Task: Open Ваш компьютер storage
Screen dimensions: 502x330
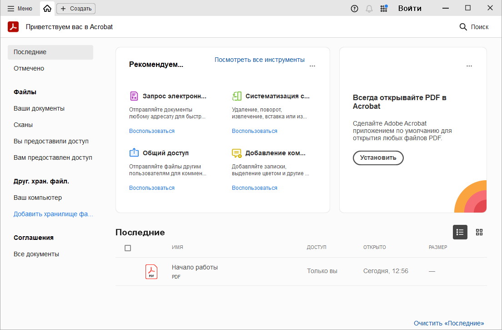Action: (38, 198)
